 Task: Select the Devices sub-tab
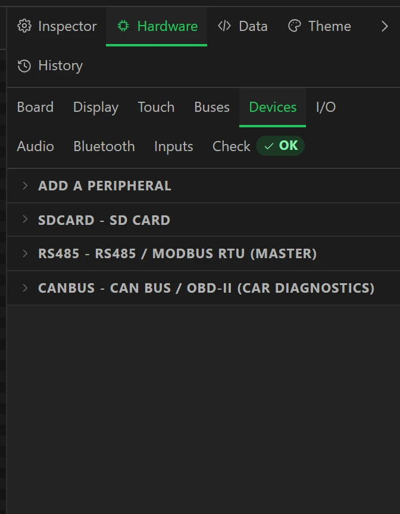coord(273,107)
